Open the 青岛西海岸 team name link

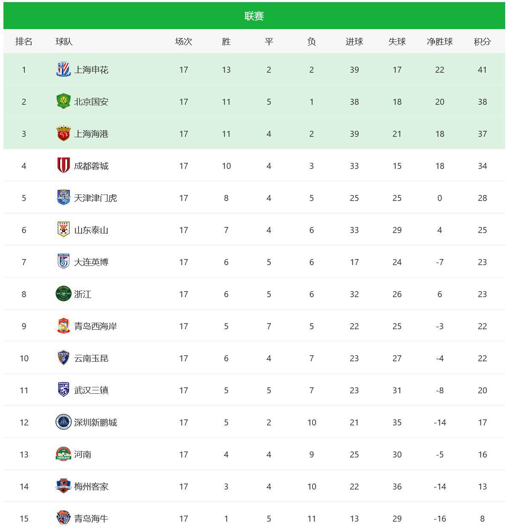(x=95, y=326)
